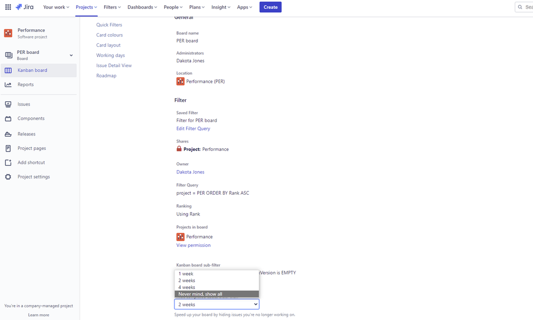Screen dimensions: 533x320
Task: Click the red lock icon beside Project
Action: 179,149
